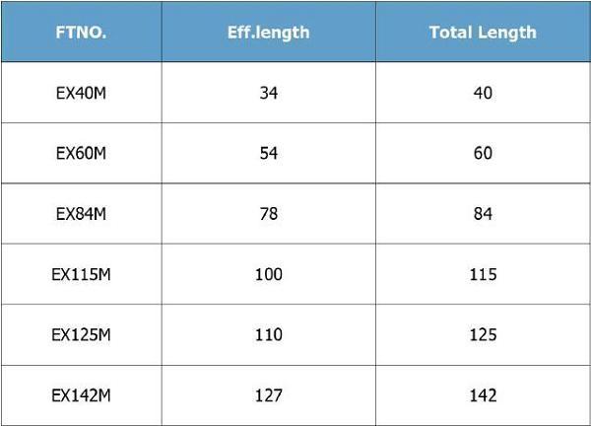Select the EX84M row label
The image size is (591, 426).
[81, 214]
